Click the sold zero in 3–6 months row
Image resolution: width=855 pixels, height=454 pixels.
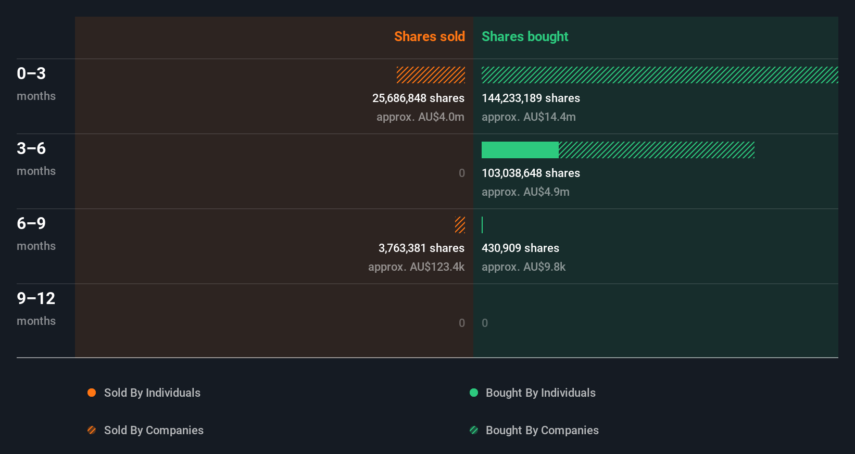pyautogui.click(x=462, y=173)
